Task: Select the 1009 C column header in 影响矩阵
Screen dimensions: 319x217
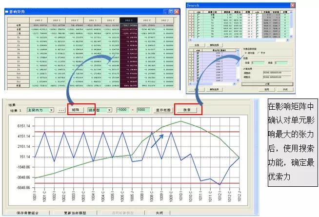Action: click(x=39, y=20)
